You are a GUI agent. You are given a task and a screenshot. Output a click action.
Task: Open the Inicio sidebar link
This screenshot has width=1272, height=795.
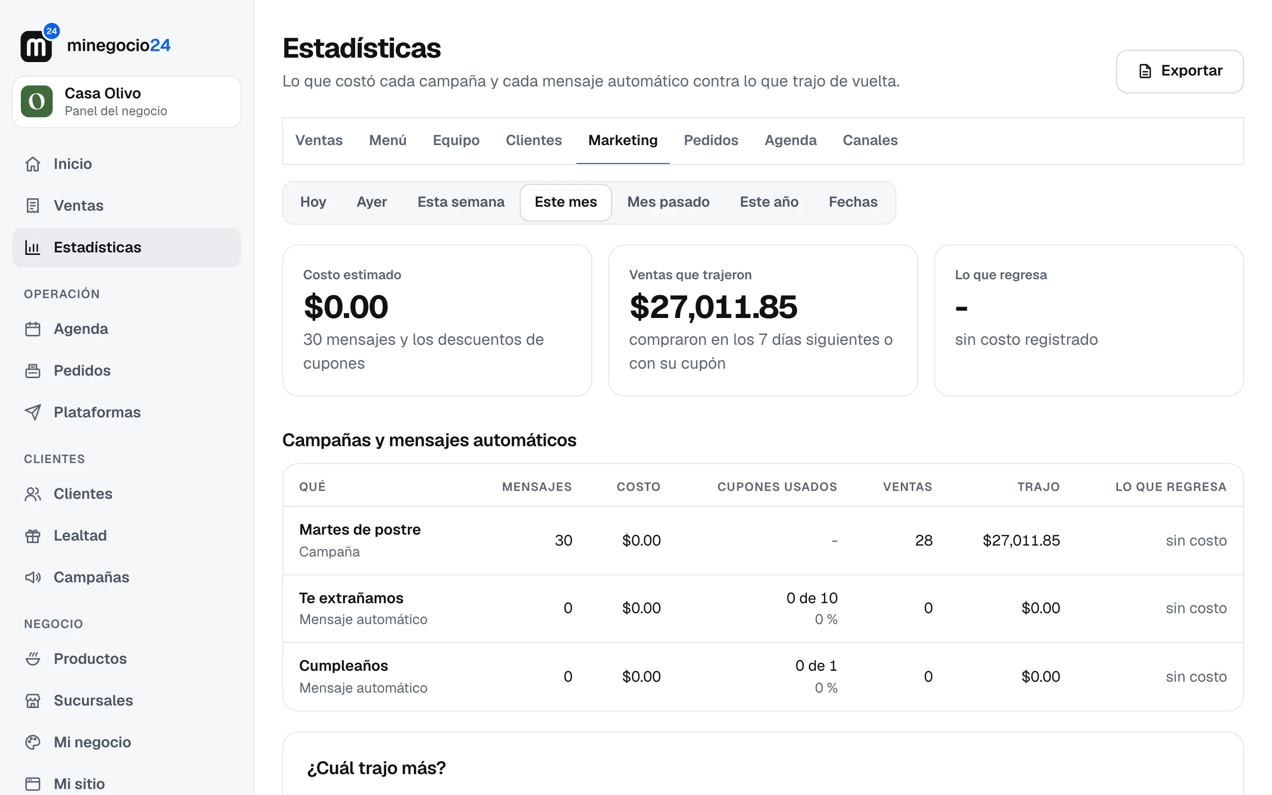127,164
